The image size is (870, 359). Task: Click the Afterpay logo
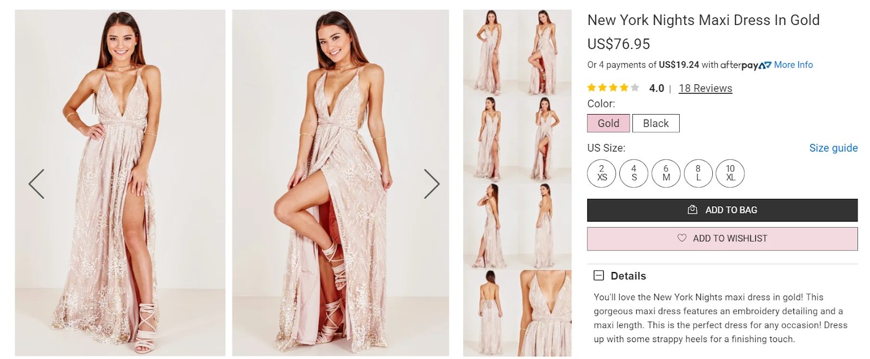tap(745, 65)
